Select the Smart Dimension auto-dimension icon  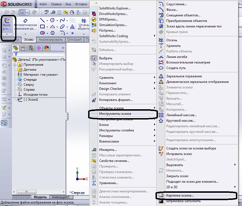point(25,21)
